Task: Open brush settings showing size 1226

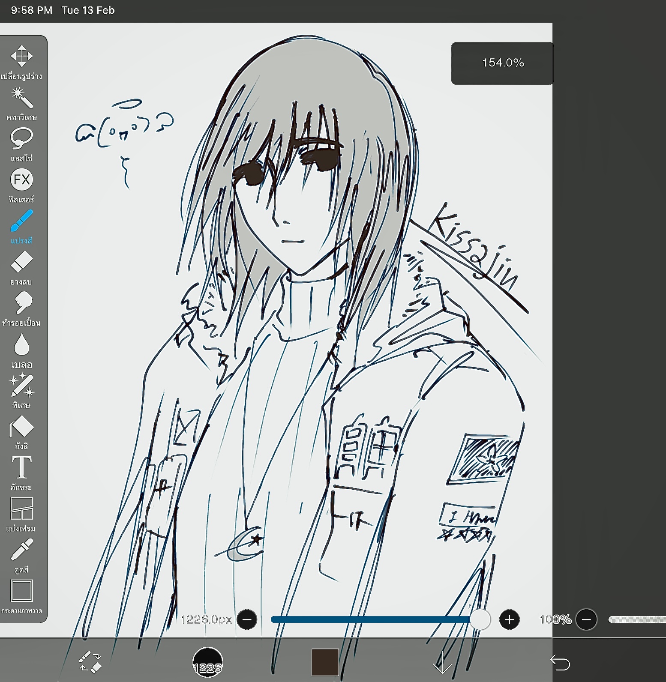Action: pos(208,662)
